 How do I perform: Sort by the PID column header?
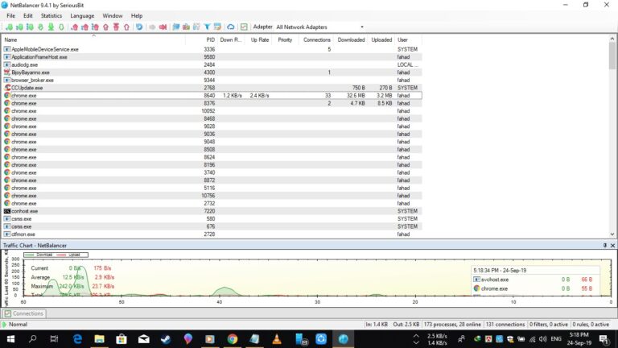201,39
